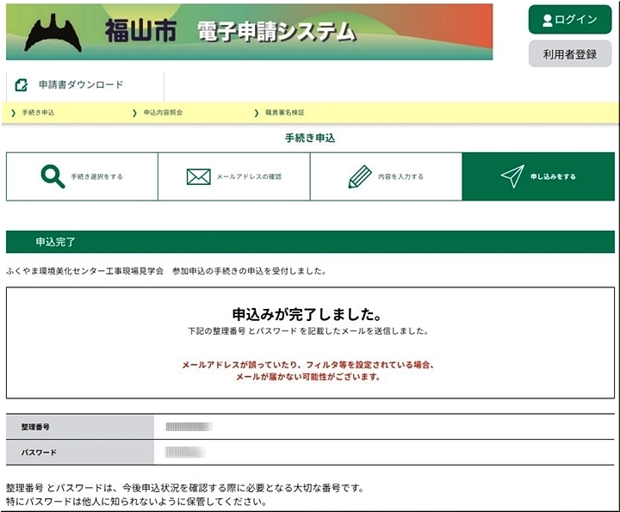
Task: Click the envelope icon for メールアドレスの確認
Action: coord(198,176)
